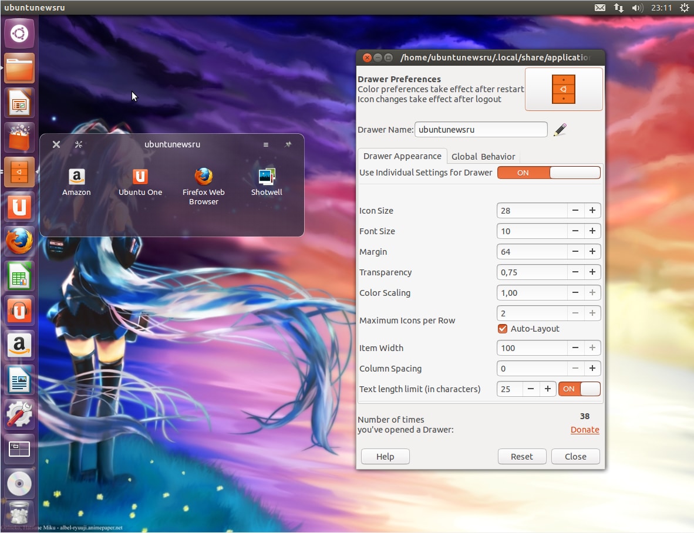This screenshot has width=694, height=533.
Task: Click the Close button in preferences
Action: point(575,457)
